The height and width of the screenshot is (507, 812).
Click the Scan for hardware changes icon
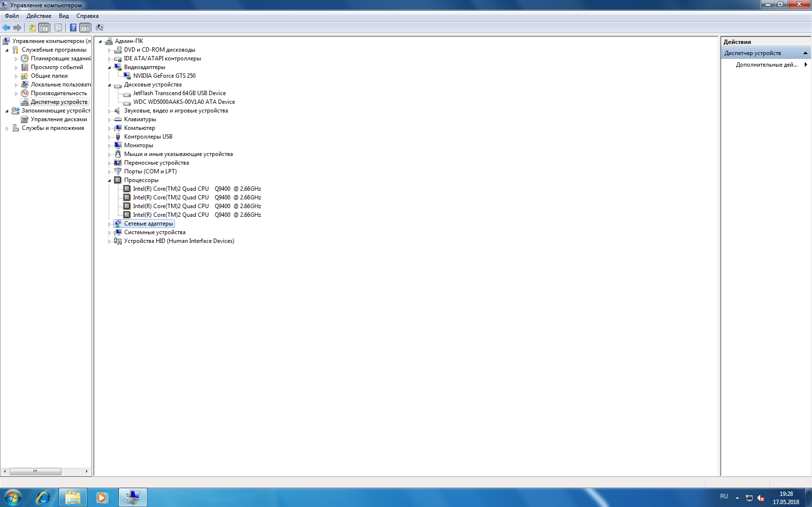click(100, 28)
